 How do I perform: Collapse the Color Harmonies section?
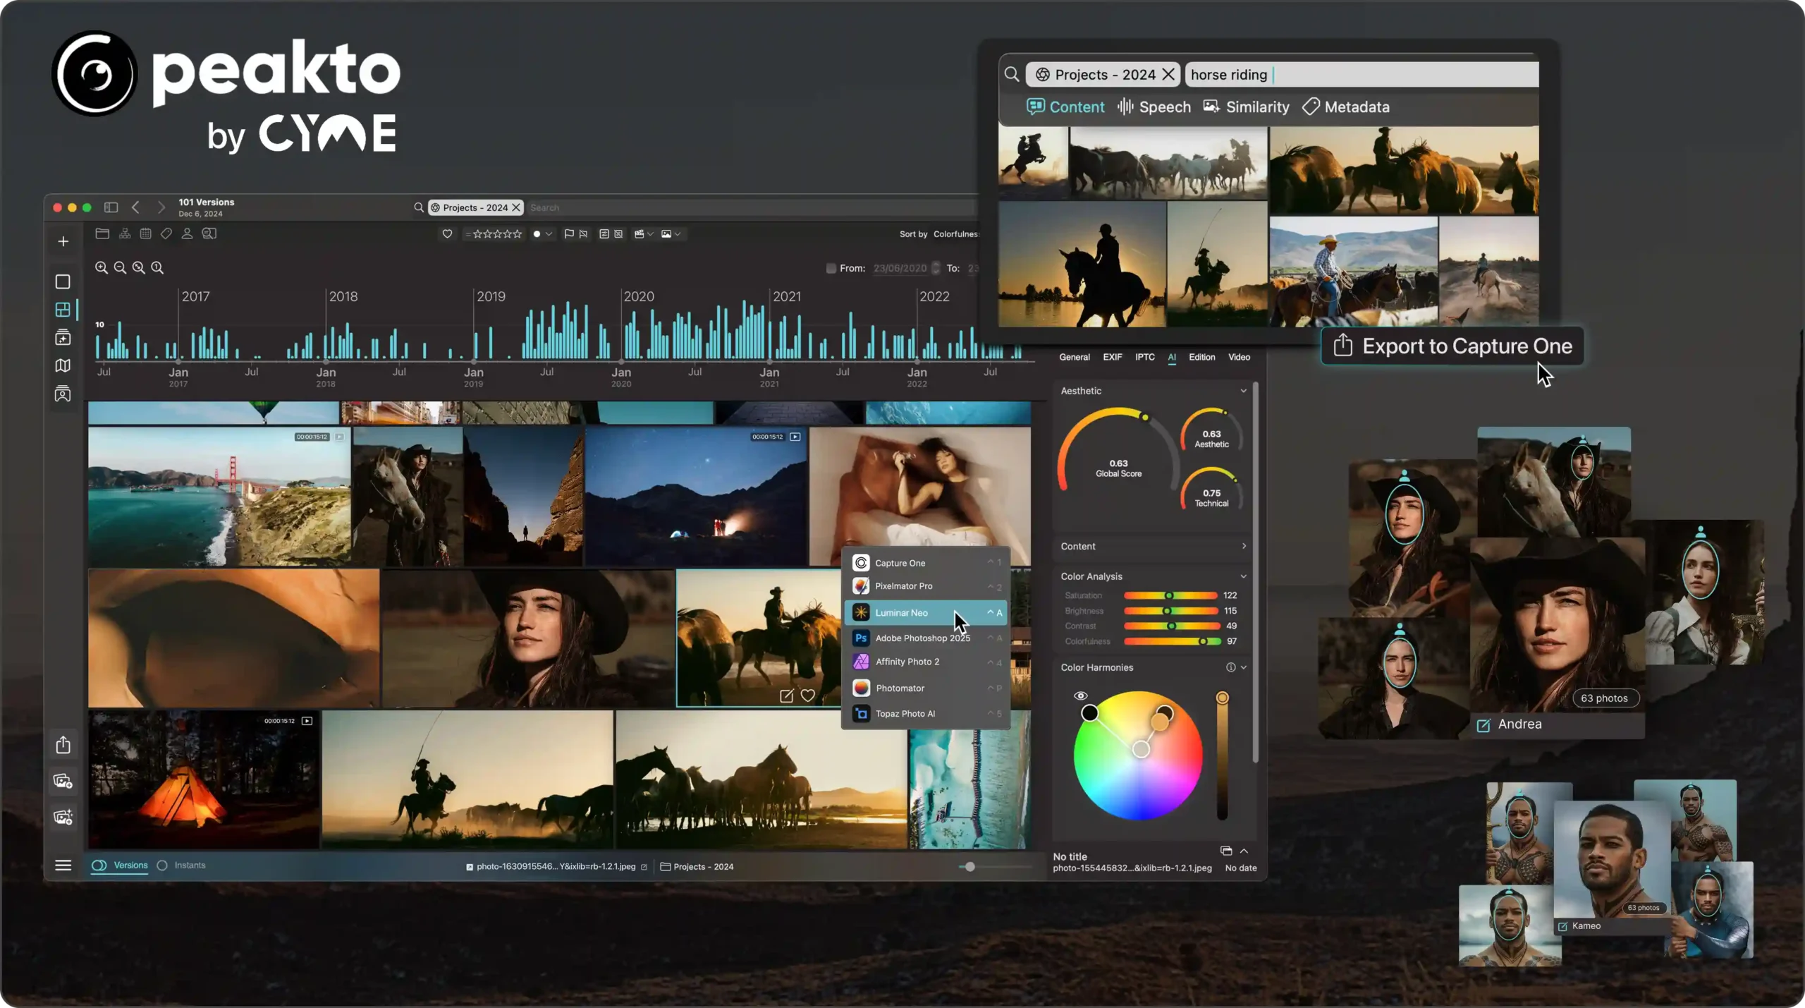coord(1244,667)
